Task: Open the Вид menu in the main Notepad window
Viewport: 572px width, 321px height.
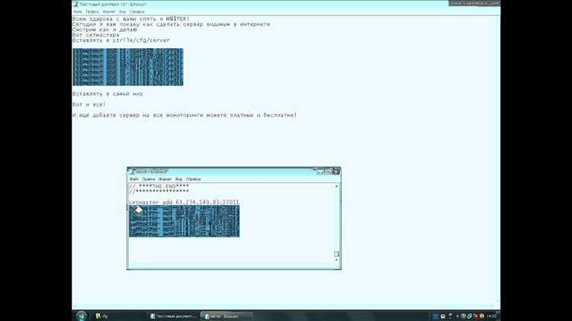Action: (x=121, y=12)
